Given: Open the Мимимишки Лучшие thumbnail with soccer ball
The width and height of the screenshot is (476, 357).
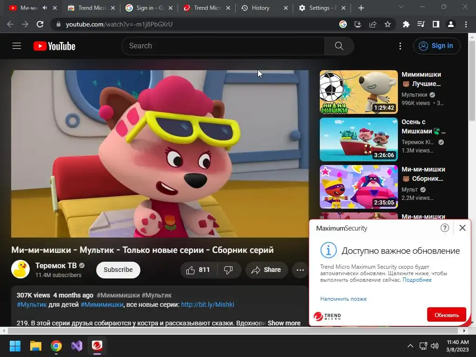Looking at the screenshot, I should [x=358, y=92].
